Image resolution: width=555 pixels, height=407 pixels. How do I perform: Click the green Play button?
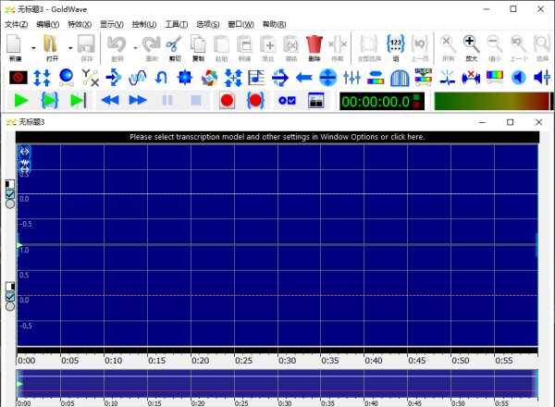tap(21, 101)
